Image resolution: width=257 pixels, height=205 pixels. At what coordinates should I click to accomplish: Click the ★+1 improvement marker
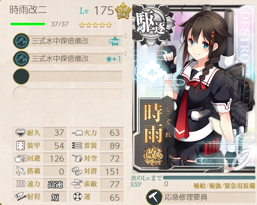pos(113,59)
